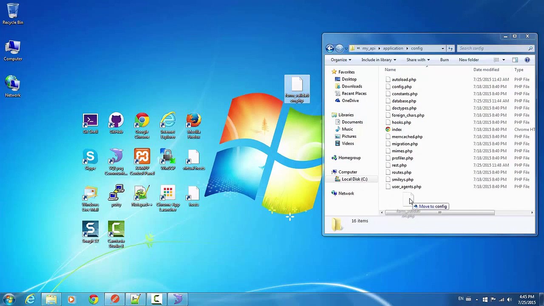Image resolution: width=544 pixels, height=306 pixels.
Task: Select the WinSCP desktop icon
Action: (168, 160)
